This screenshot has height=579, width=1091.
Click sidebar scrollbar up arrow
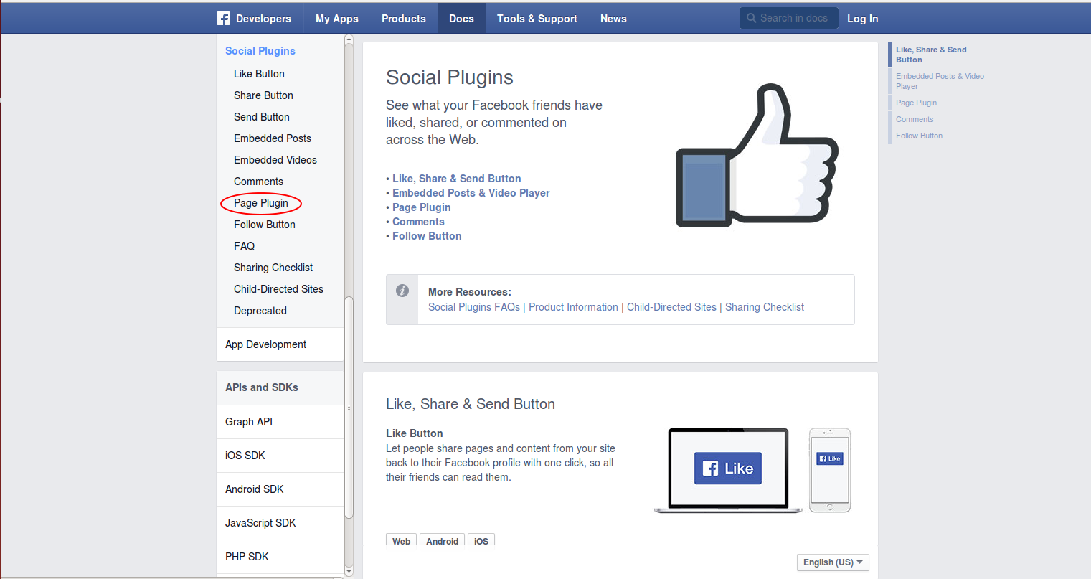[349, 39]
